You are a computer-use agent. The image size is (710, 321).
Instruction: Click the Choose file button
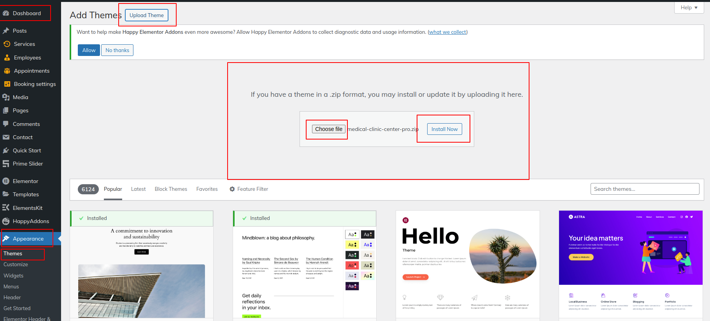(x=329, y=129)
